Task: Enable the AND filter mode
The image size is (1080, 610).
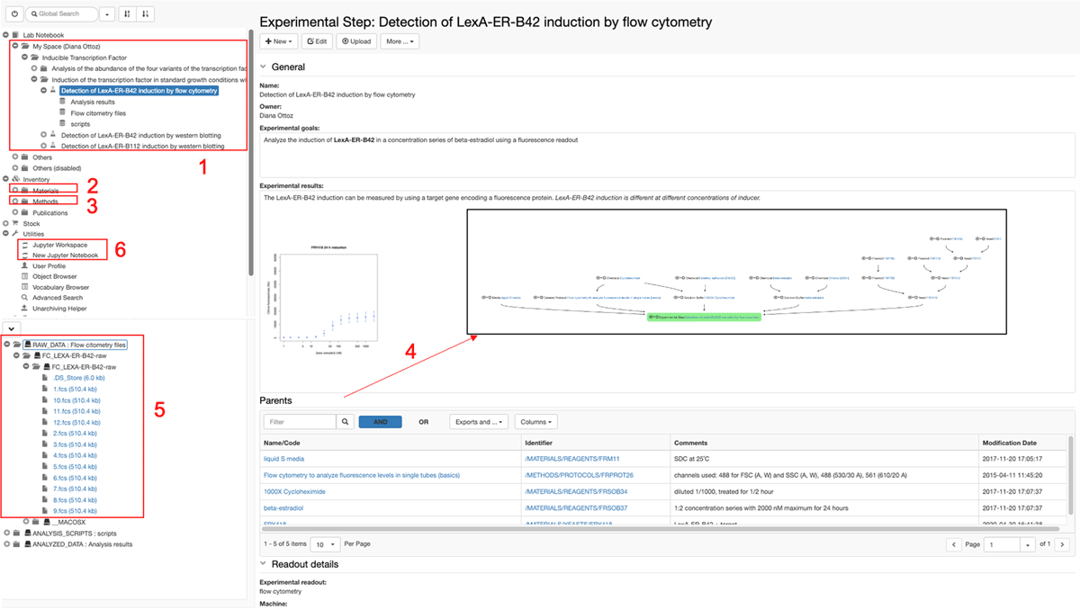Action: click(x=380, y=421)
